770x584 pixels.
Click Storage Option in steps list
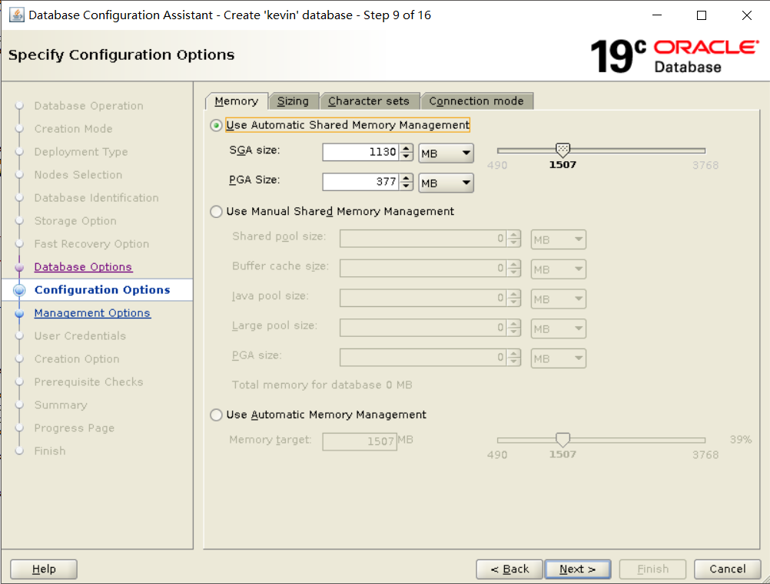pos(75,221)
